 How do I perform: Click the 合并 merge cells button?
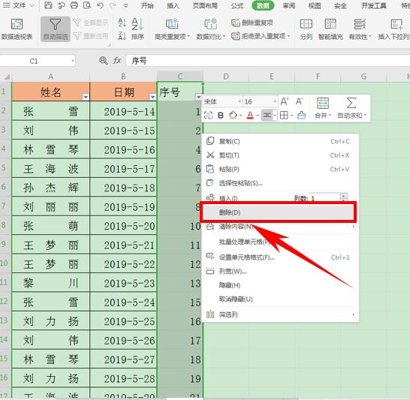pos(323,108)
